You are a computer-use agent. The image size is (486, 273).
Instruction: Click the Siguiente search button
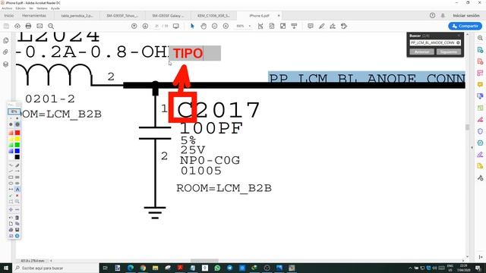pos(449,52)
